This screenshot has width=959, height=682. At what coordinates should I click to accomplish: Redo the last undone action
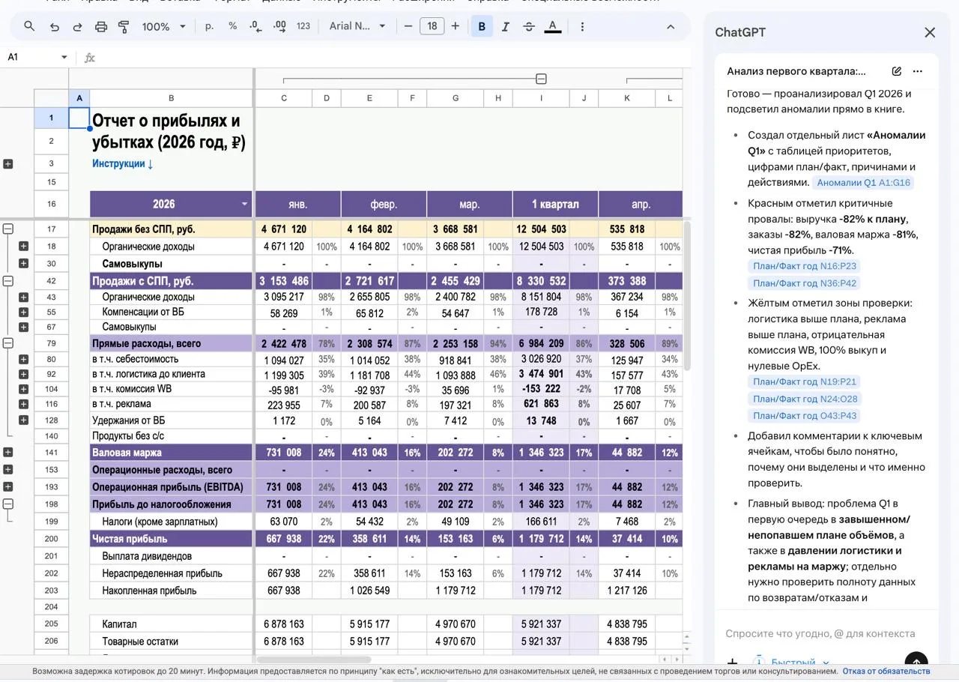pos(77,26)
